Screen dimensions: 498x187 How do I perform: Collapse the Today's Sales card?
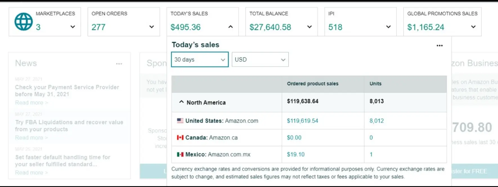pos(230,27)
